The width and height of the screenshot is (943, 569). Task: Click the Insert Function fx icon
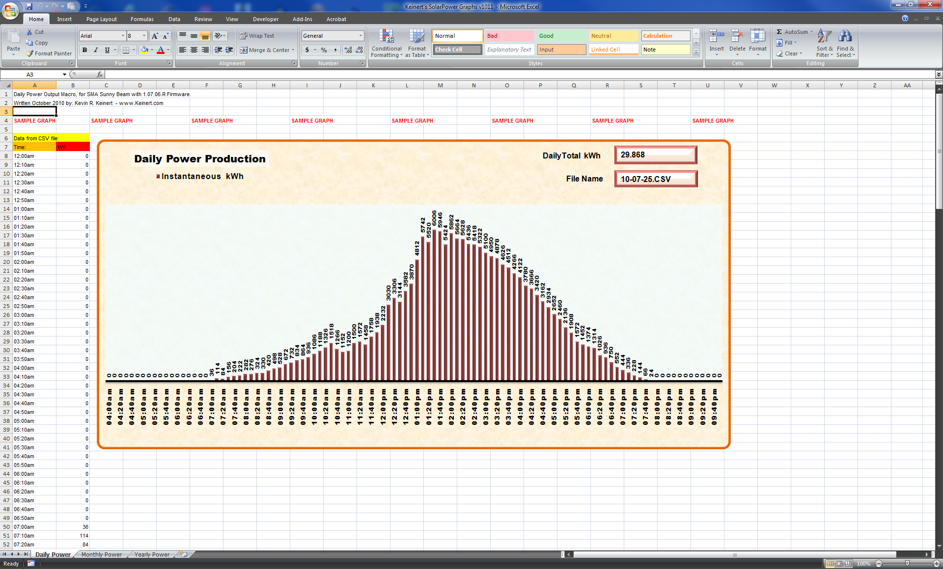[100, 75]
